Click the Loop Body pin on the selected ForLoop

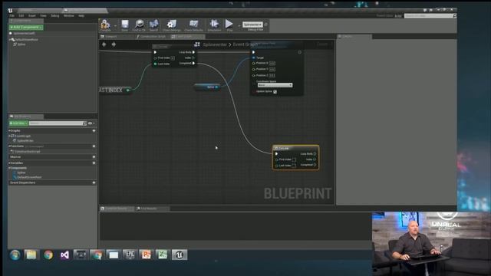[315, 153]
